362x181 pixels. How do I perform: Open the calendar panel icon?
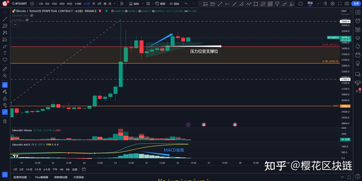[358, 55]
